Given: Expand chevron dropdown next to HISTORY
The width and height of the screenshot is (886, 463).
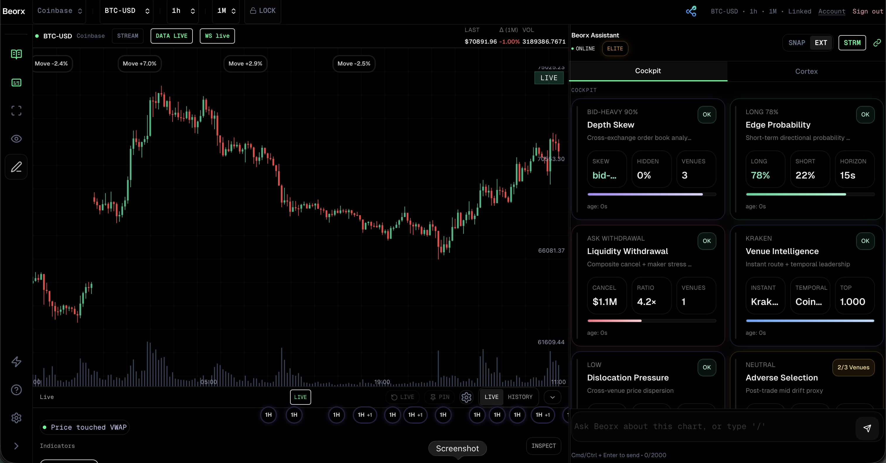Looking at the screenshot, I should [552, 397].
